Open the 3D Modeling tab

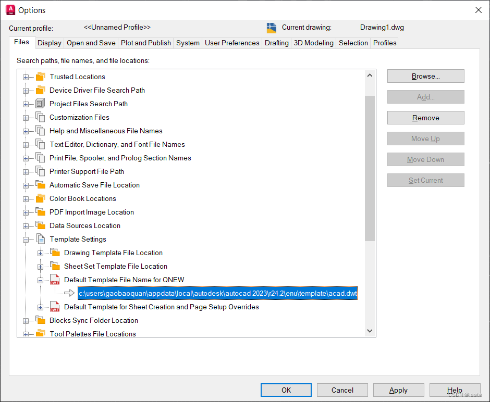(x=313, y=43)
